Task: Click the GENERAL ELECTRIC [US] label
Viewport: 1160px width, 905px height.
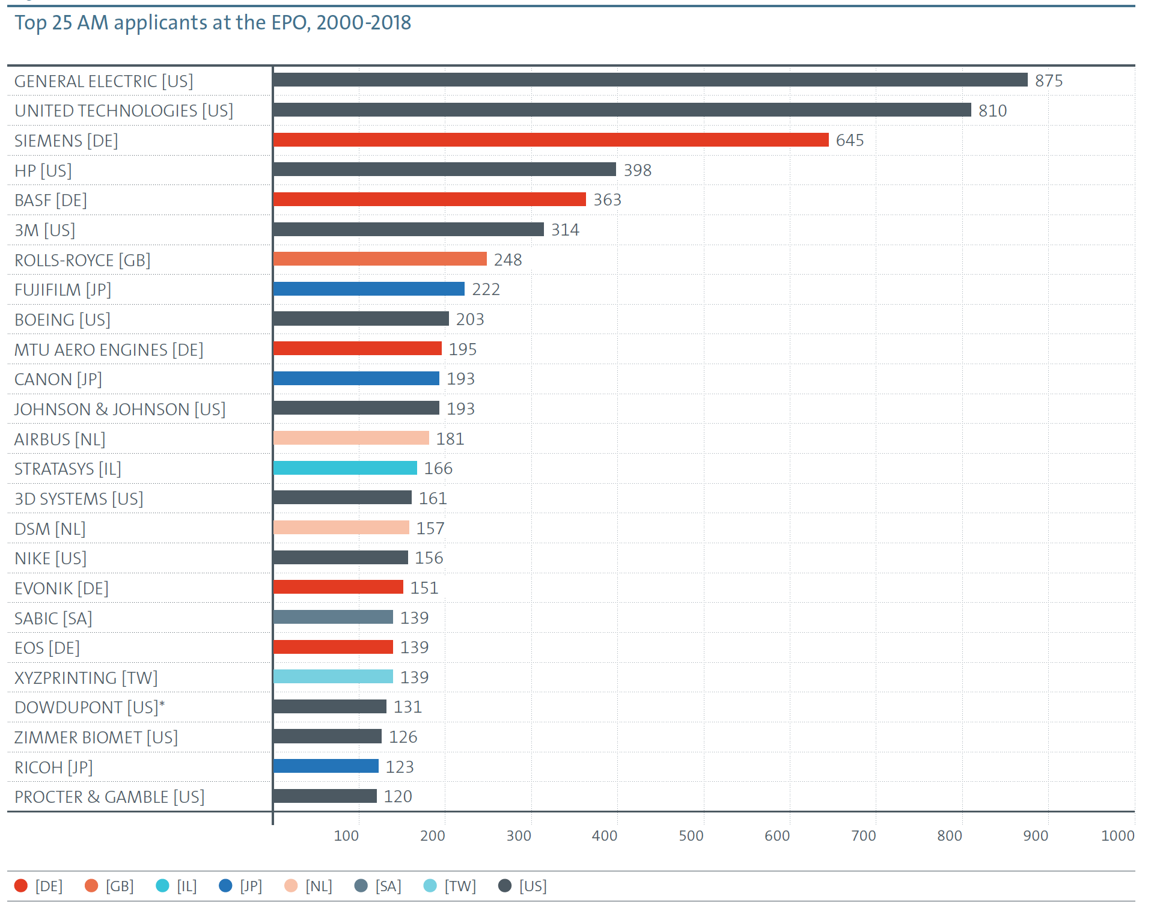Action: (104, 81)
